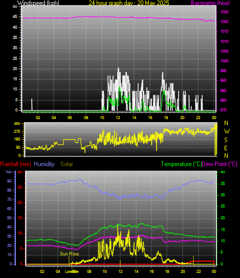Click the 45 windspeed scale value
This screenshot has width=240, height=278.
[15, 17]
